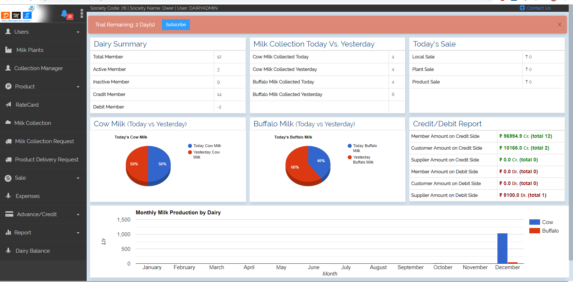Click the Subscribe button

pyautogui.click(x=176, y=25)
